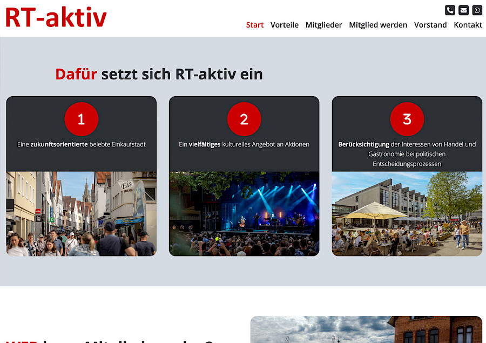Click the concert stage photo
Image resolution: width=486 pixels, height=343 pixels.
[244, 214]
